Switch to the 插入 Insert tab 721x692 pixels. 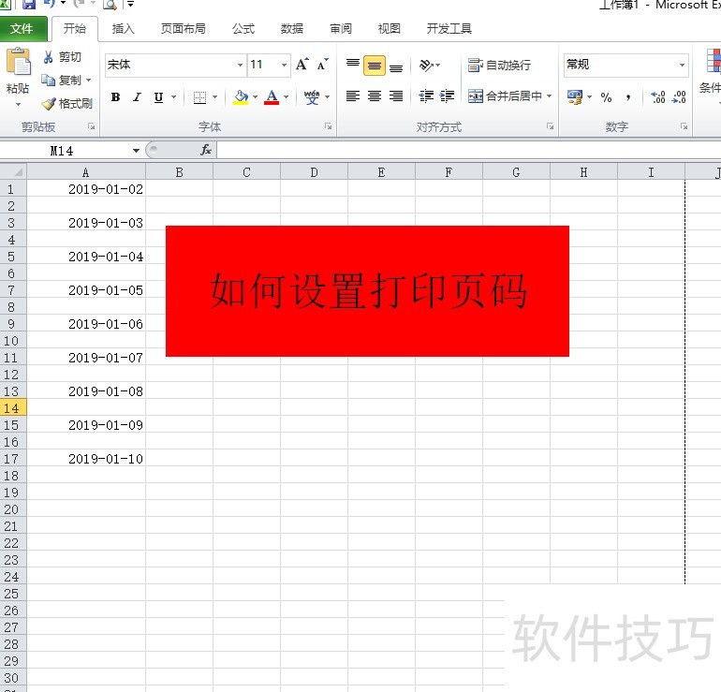click(x=124, y=29)
